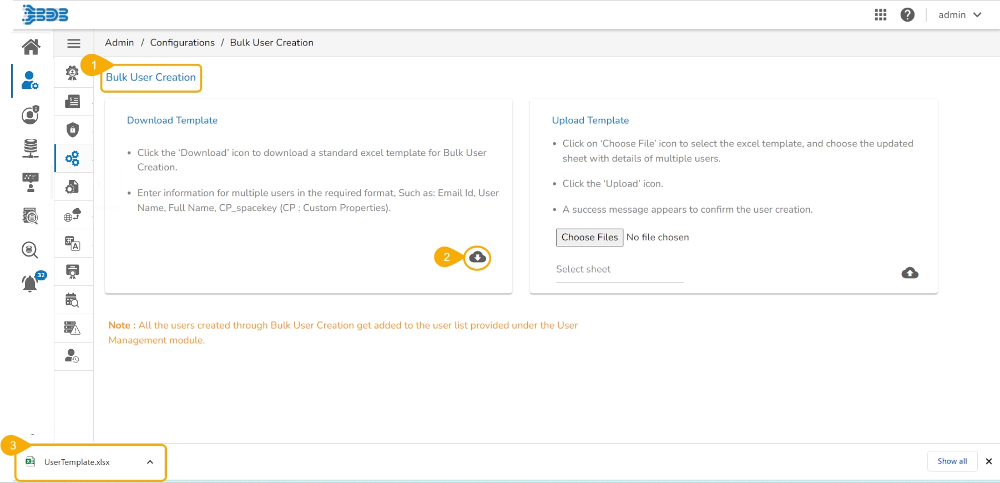Click the Admin breadcrumb
The image size is (1000, 483).
click(119, 43)
